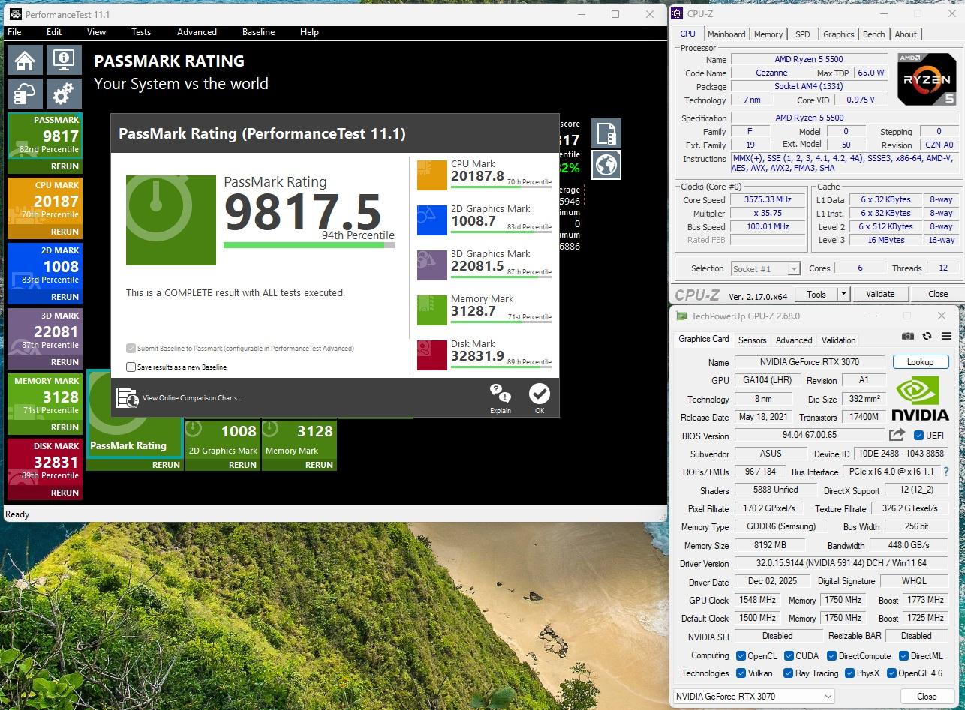Click RERUN under the CPU MARK tile
Image resolution: width=965 pixels, height=710 pixels.
click(x=65, y=232)
